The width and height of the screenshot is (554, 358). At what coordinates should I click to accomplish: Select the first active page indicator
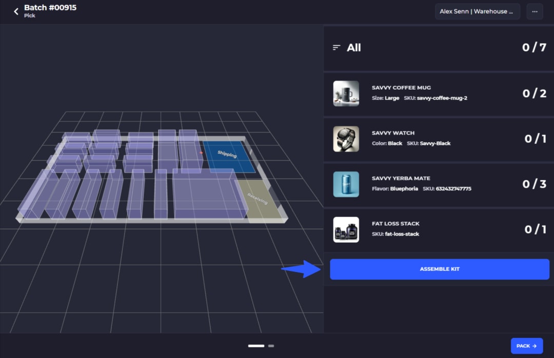tap(256, 346)
